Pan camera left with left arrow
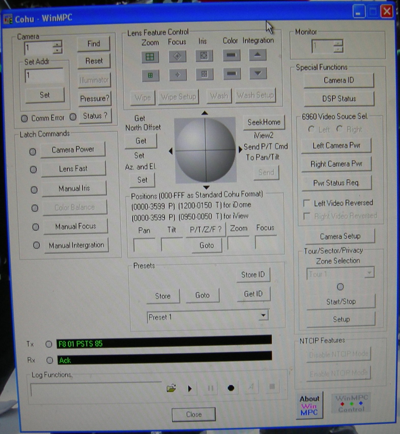This screenshot has height=434, width=400. pos(171,151)
